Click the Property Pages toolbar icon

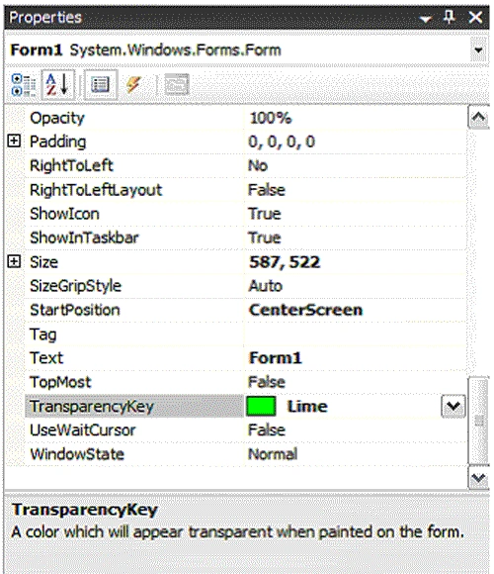coord(177,85)
